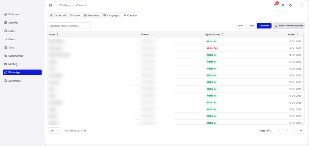
Task: Go to the first page
Action: [x=280, y=131]
